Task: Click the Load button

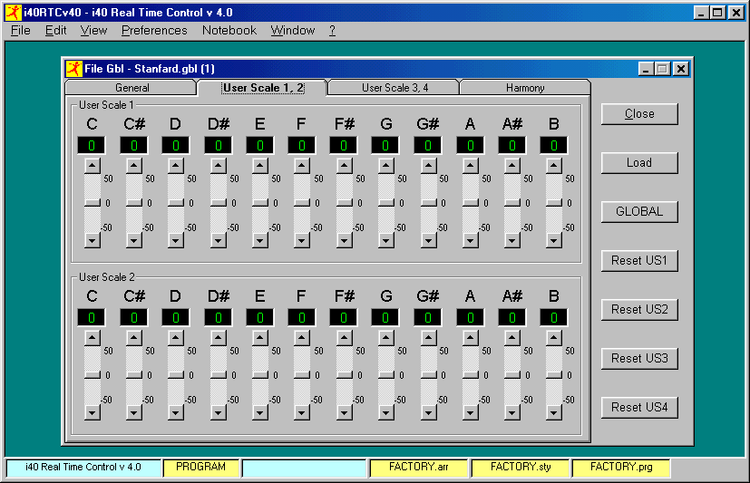Action: click(639, 163)
